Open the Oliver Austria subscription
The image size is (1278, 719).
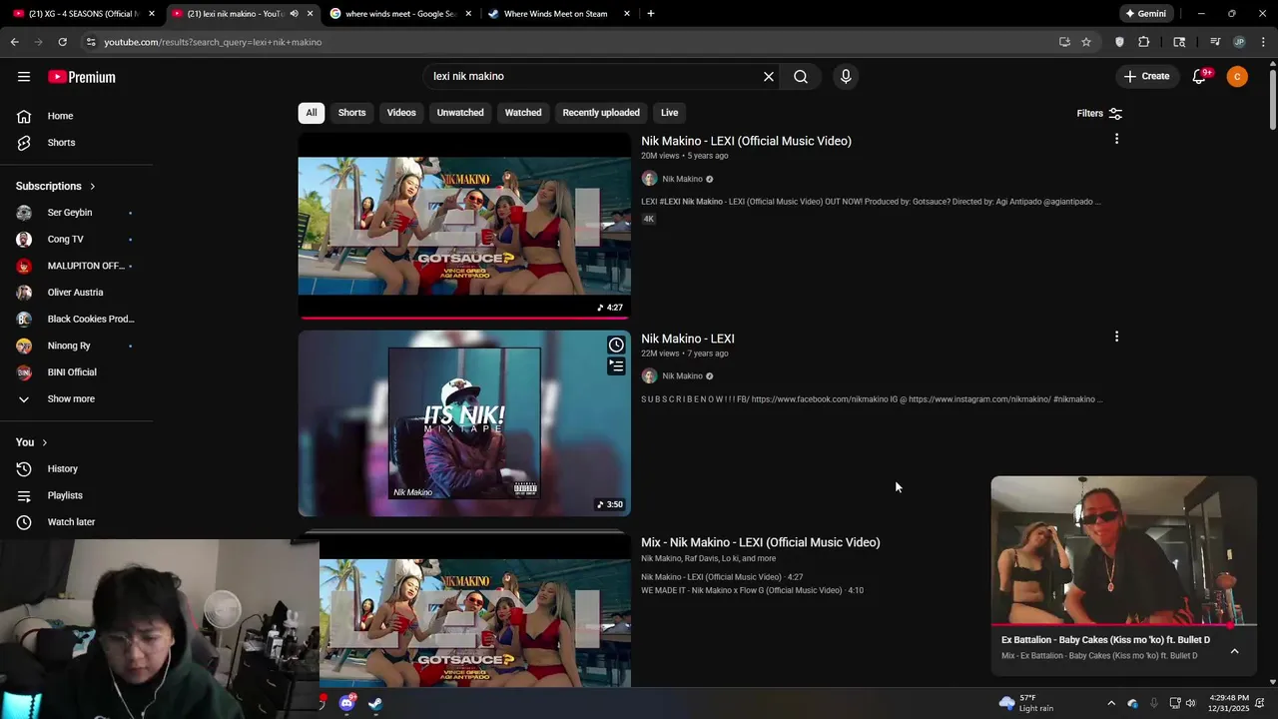[x=77, y=293]
